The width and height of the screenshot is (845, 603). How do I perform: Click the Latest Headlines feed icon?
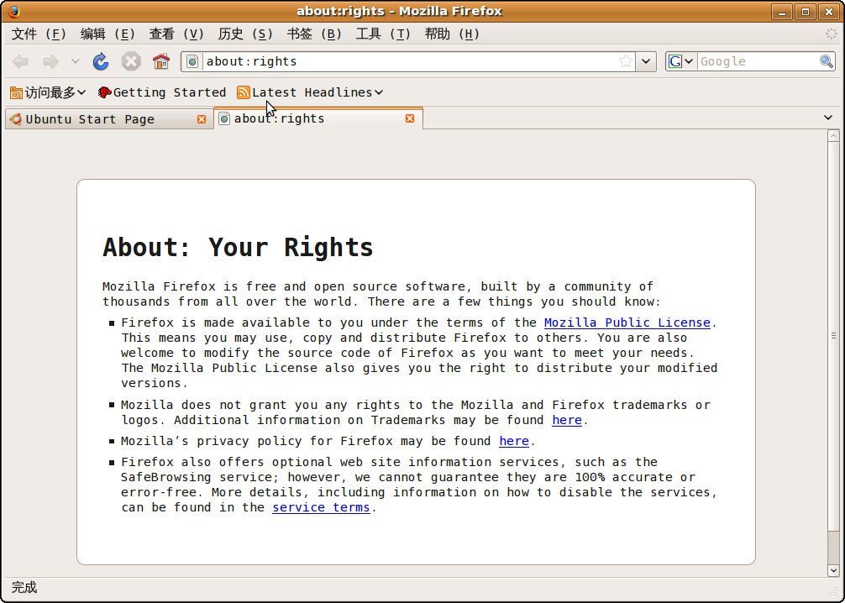click(x=244, y=92)
